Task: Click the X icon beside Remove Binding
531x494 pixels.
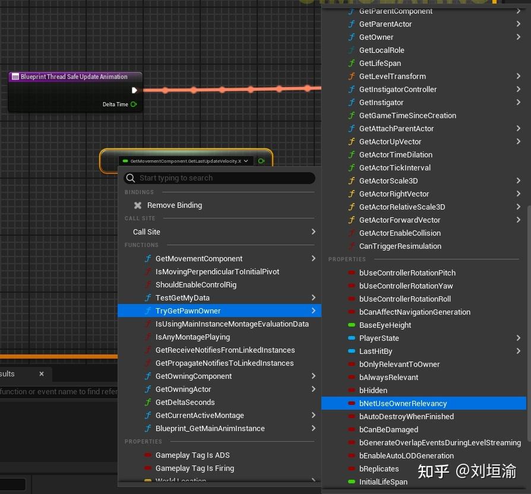Action: tap(138, 205)
